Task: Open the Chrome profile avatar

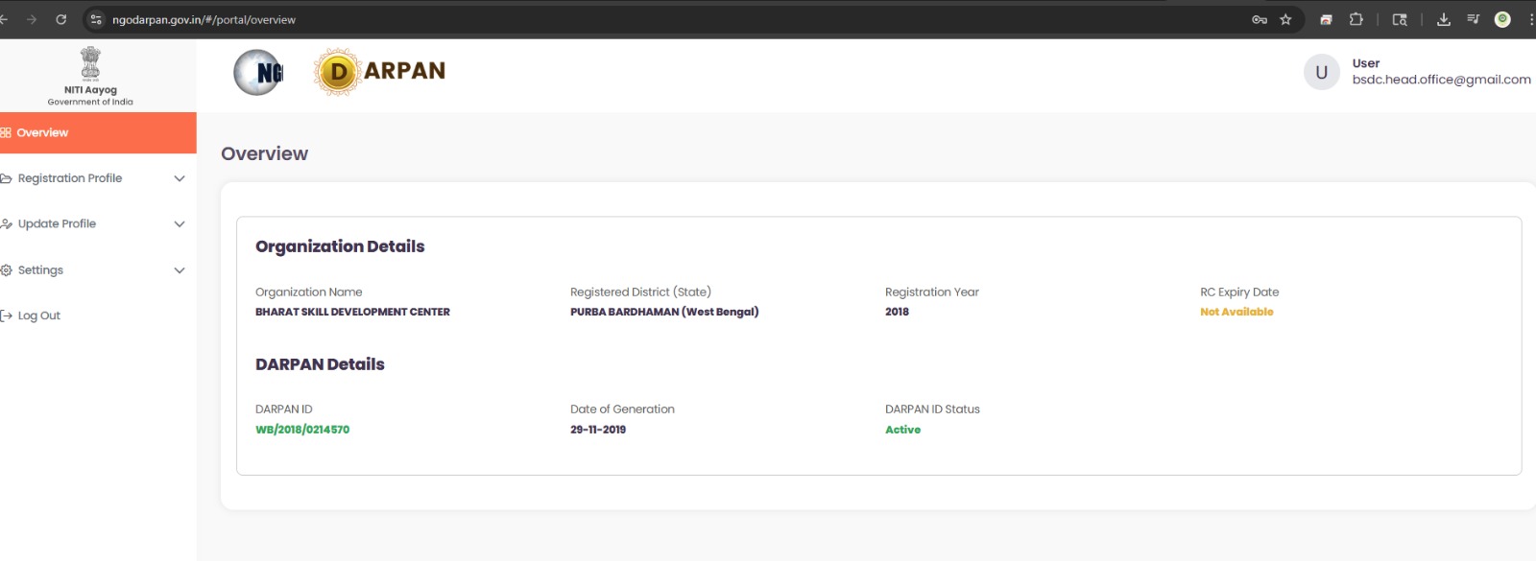Action: click(x=1503, y=19)
